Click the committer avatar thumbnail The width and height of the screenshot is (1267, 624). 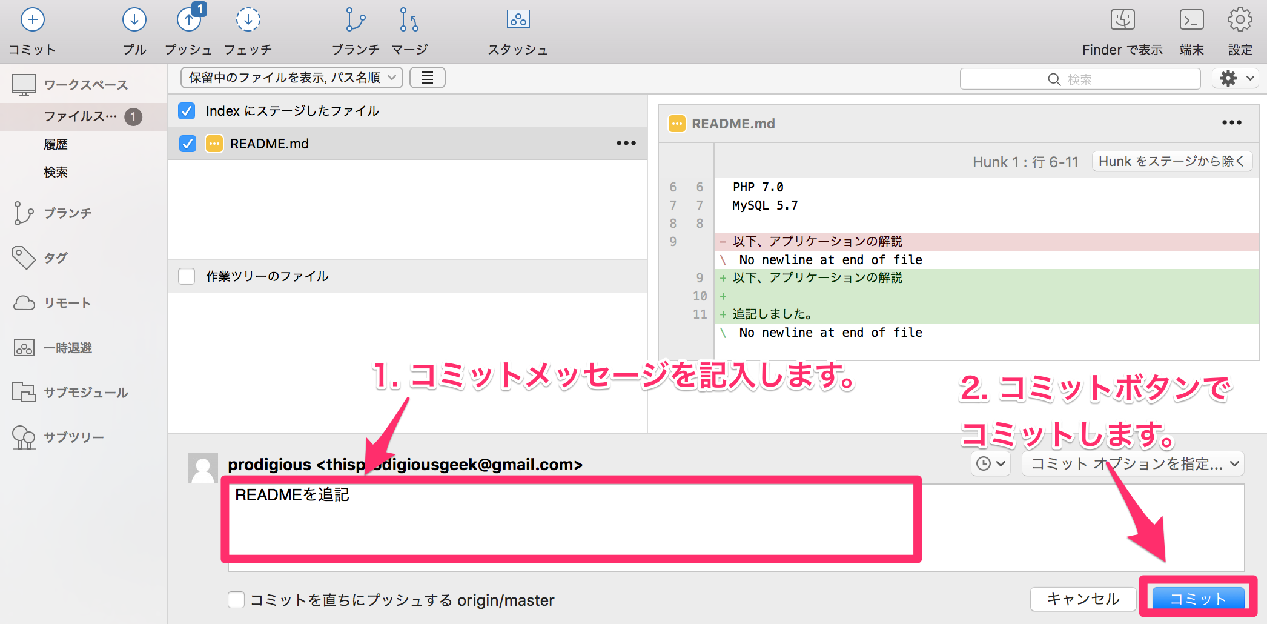pyautogui.click(x=203, y=468)
